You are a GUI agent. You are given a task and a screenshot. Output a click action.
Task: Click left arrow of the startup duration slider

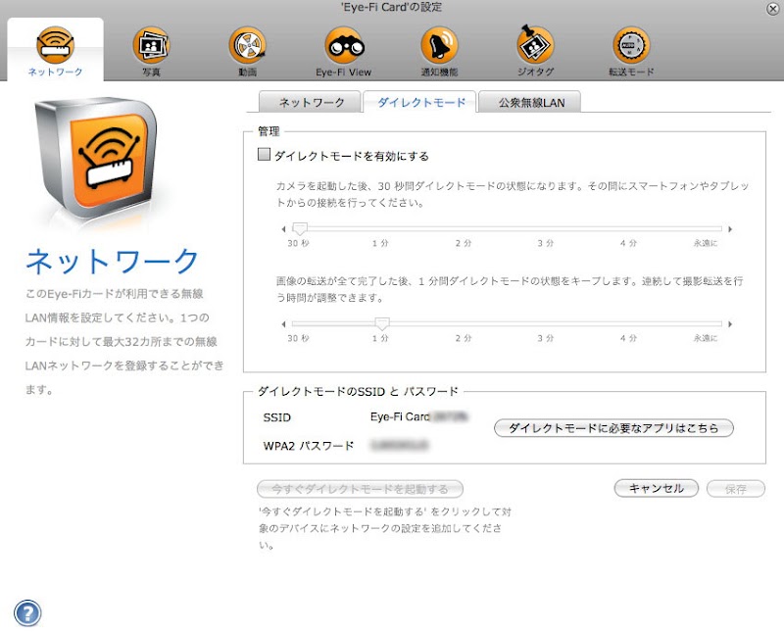tap(283, 229)
